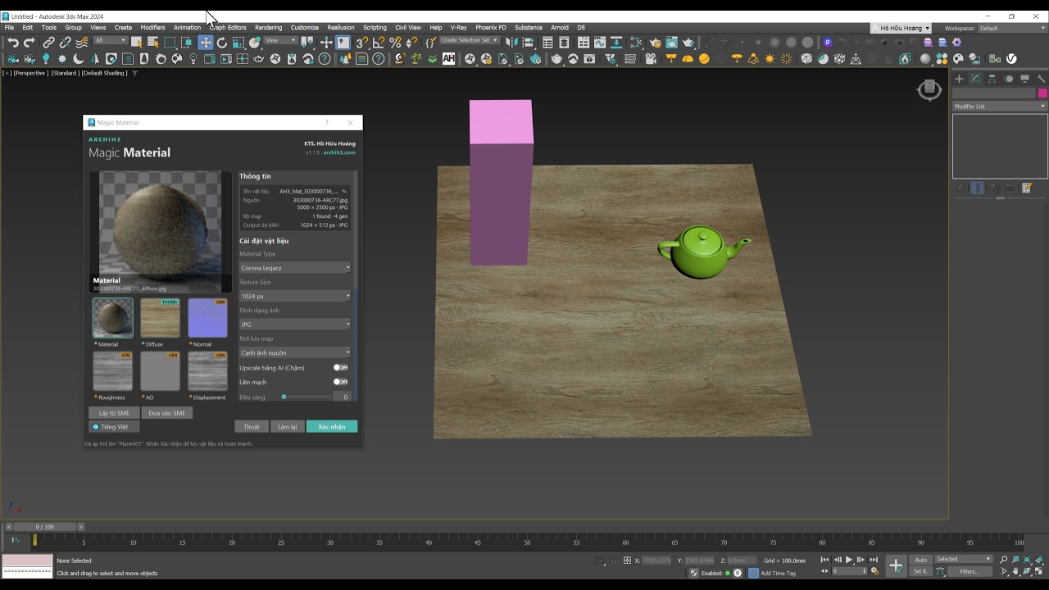1049x590 pixels.
Task: Toggle the Angle Snap button
Action: (379, 43)
